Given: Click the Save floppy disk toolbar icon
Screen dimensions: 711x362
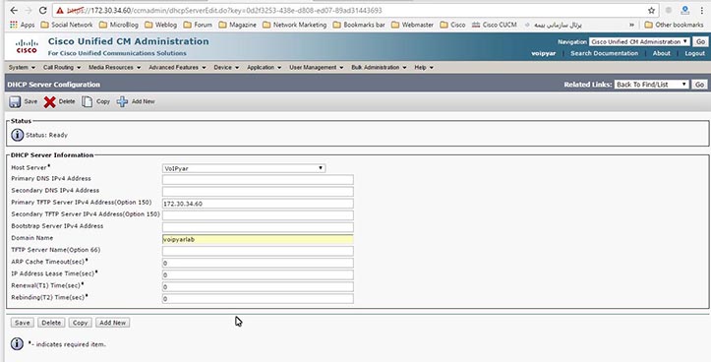Looking at the screenshot, I should pyautogui.click(x=15, y=101).
